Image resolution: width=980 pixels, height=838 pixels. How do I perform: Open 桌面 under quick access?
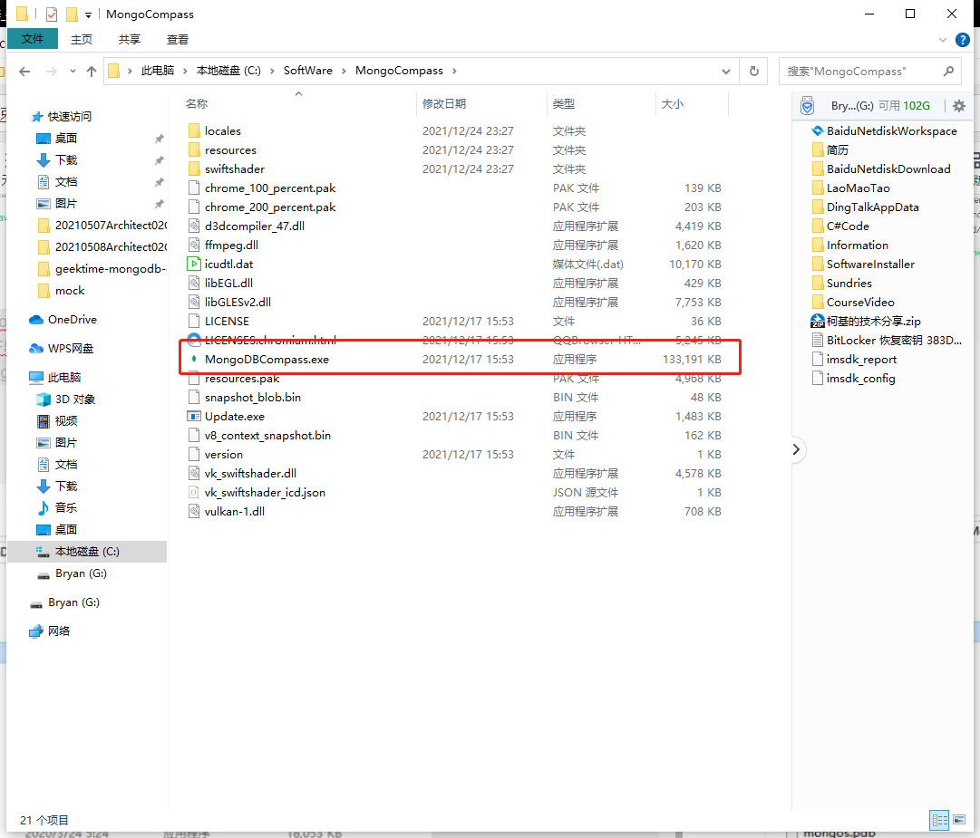click(66, 138)
